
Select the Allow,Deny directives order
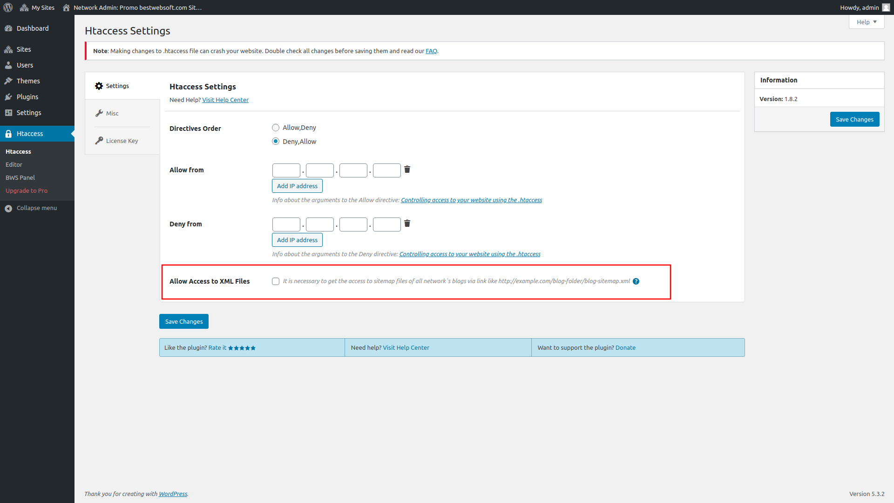276,128
